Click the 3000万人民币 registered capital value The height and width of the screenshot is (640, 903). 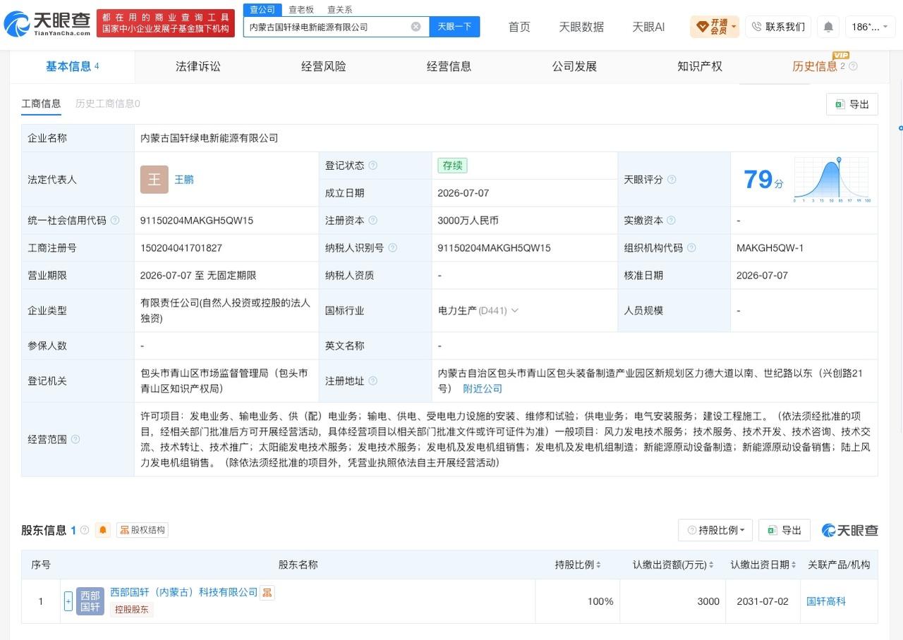tap(468, 221)
